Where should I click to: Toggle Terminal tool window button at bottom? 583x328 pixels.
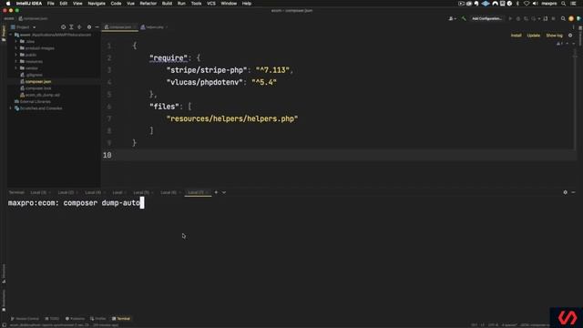[121, 319]
